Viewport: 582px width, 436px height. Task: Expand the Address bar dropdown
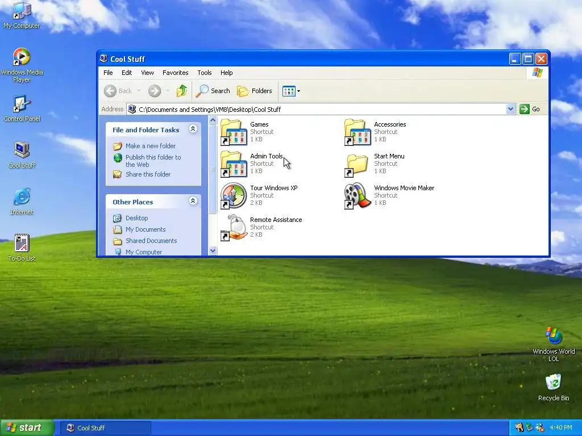coord(511,109)
